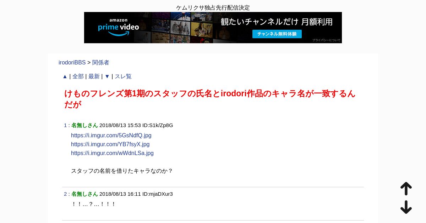Image resolution: width=426 pixels, height=223 pixels.
Task: Open プライバシーについて ad notice
Action: [326, 40]
